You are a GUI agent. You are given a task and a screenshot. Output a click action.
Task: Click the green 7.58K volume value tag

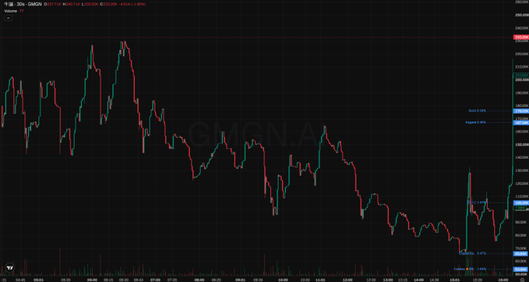[519, 208]
